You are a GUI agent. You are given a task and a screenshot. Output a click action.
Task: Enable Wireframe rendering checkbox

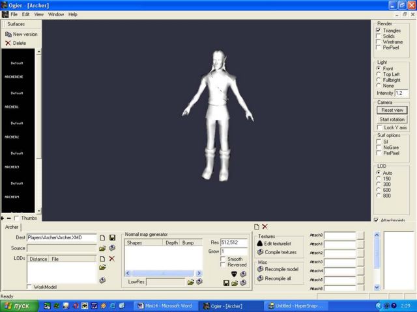click(379, 42)
